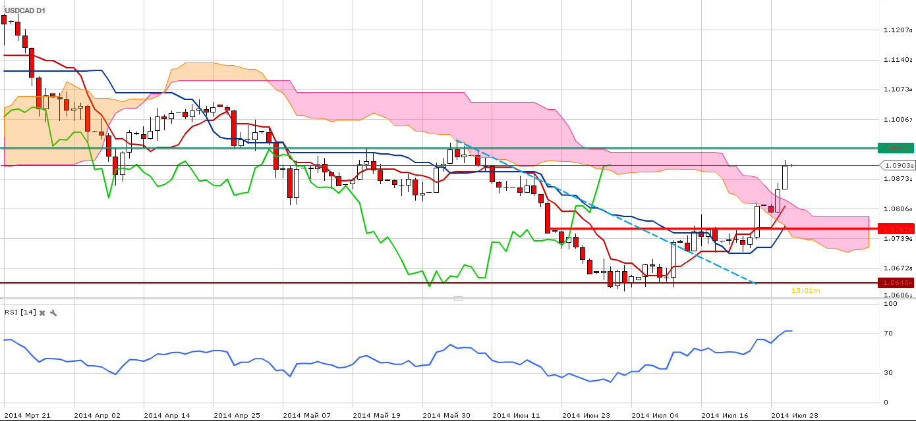Image resolution: width=916 pixels, height=421 pixels.
Task: Click the 1.1073 price axis label
Action: 897,89
